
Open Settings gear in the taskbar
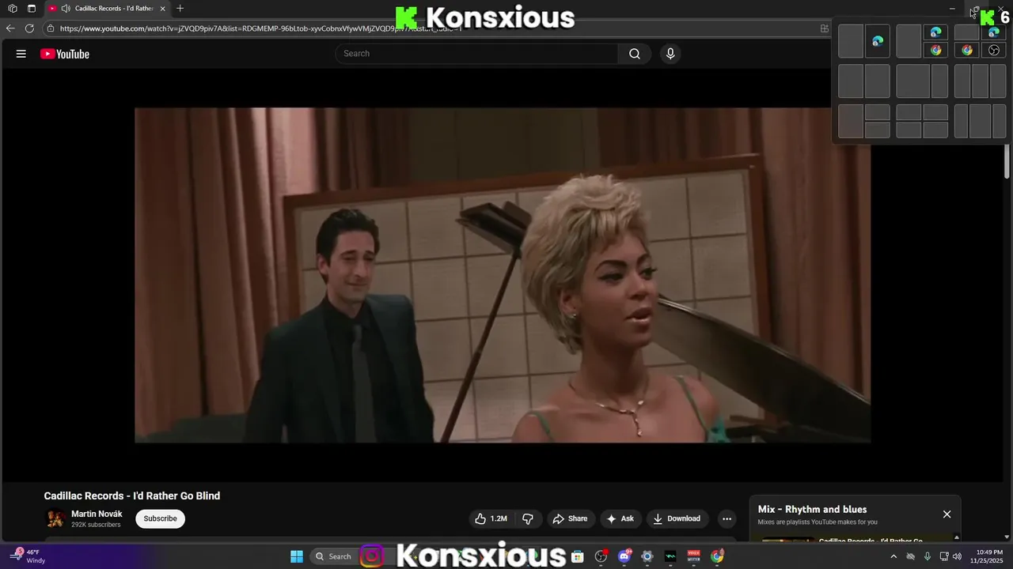click(x=647, y=556)
